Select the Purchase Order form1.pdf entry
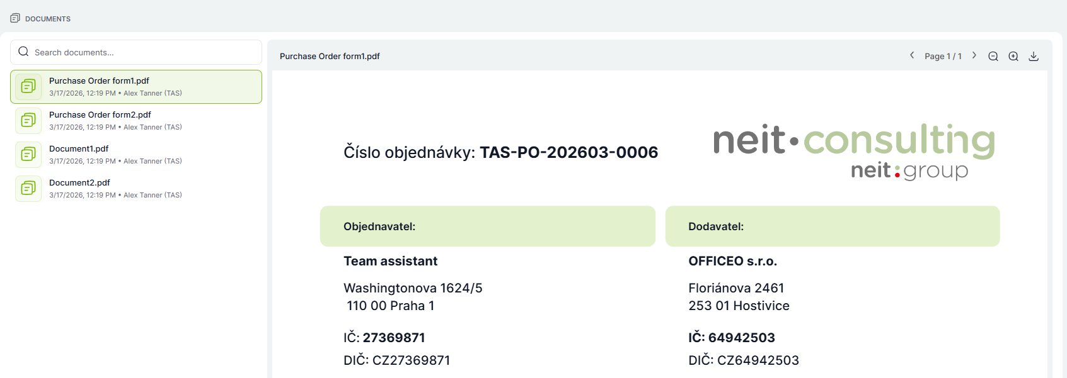 click(99, 81)
